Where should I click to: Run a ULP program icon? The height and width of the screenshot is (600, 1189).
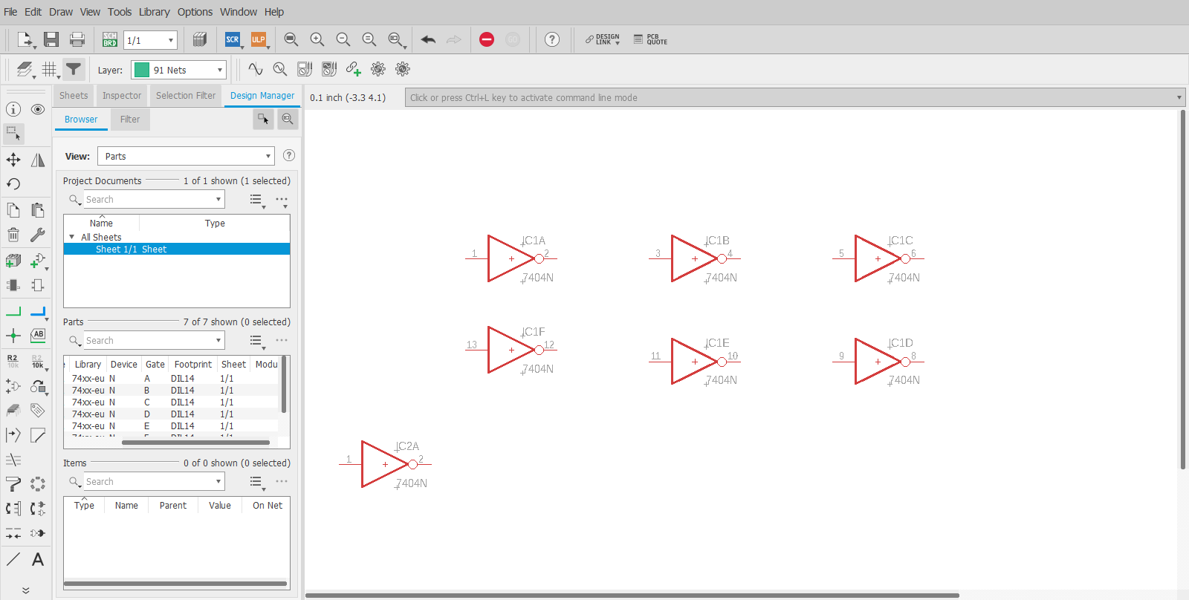click(258, 39)
